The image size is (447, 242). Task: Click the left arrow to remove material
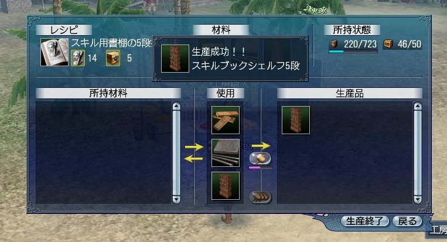point(194,159)
